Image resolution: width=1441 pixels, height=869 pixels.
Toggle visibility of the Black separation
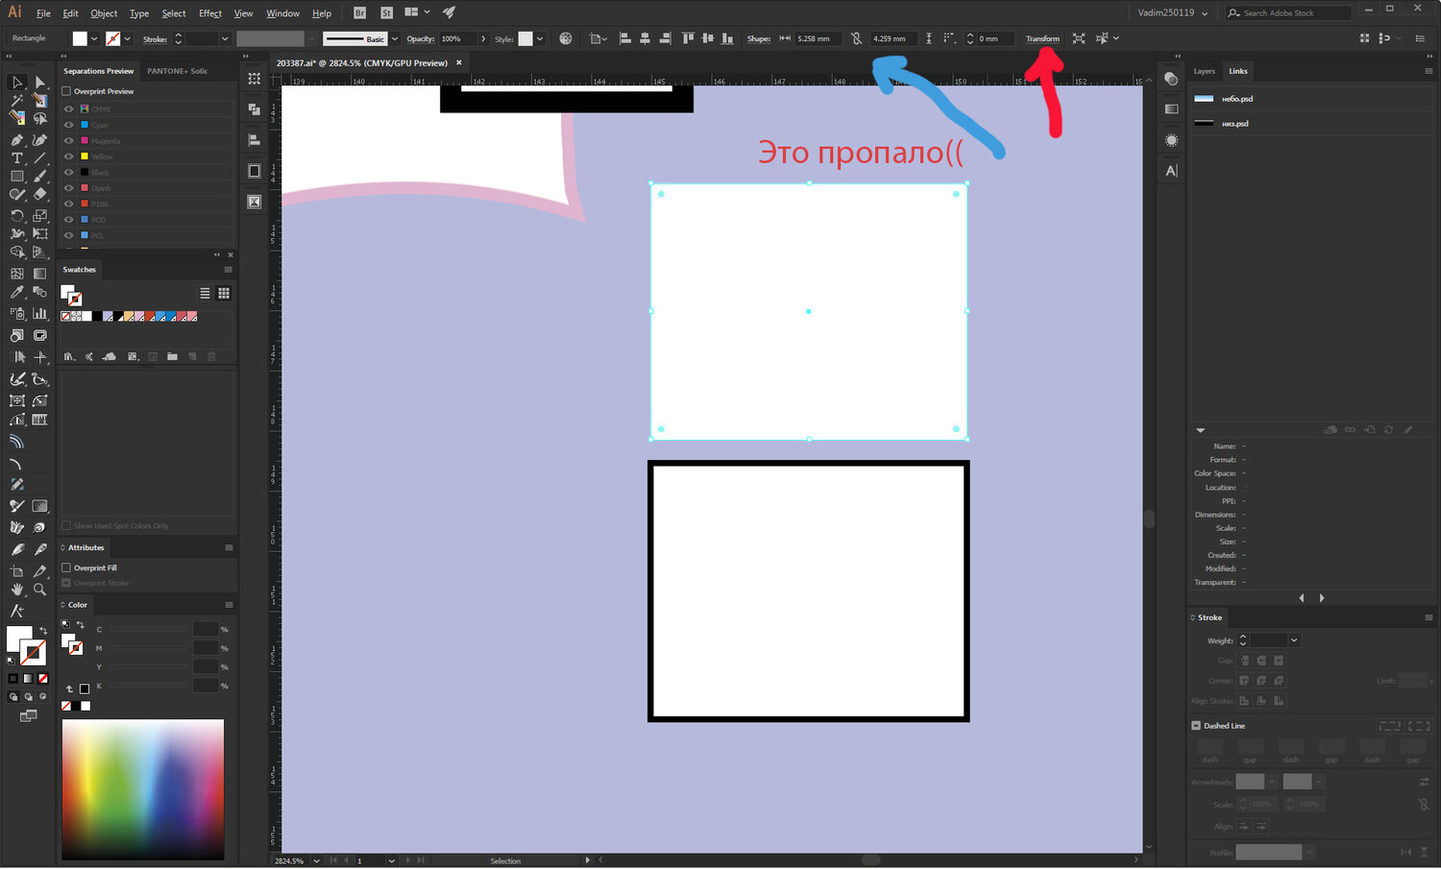[x=68, y=172]
